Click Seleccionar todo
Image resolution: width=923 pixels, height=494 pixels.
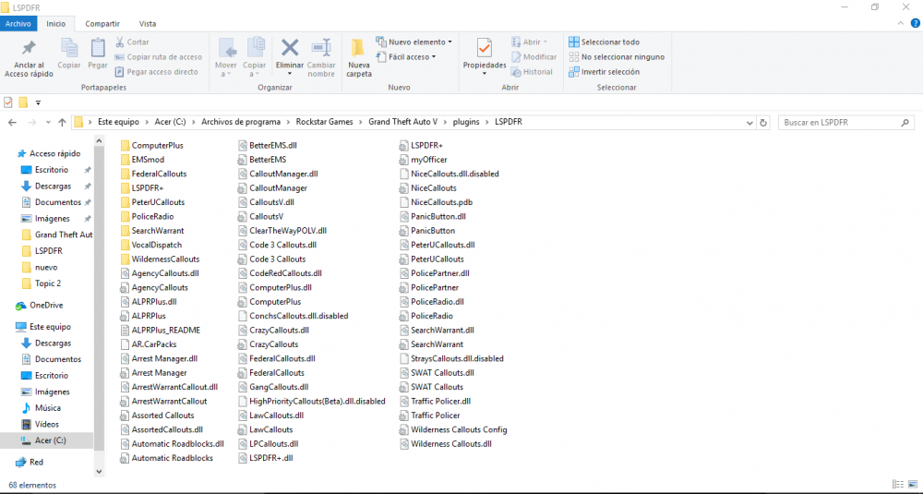tap(604, 42)
